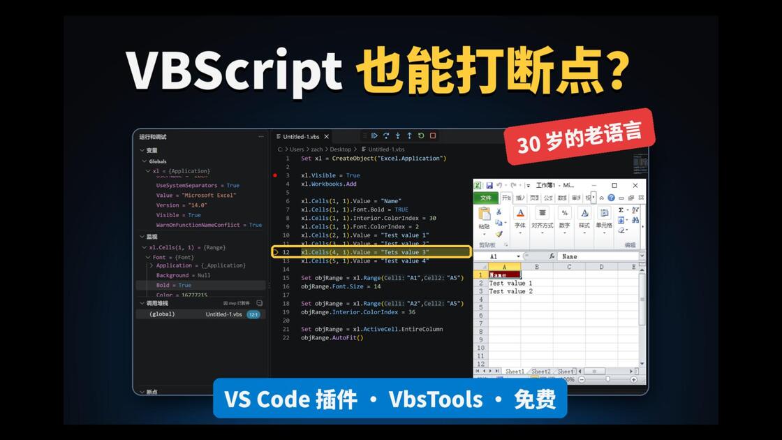Click code line 16 objRange.Font.Size
782x440 pixels.
pyautogui.click(x=341, y=286)
